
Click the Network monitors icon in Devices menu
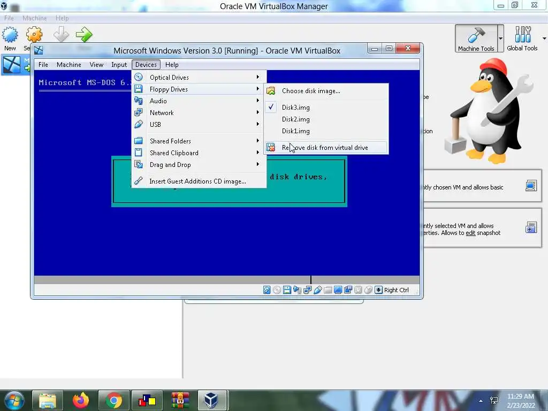pyautogui.click(x=139, y=112)
